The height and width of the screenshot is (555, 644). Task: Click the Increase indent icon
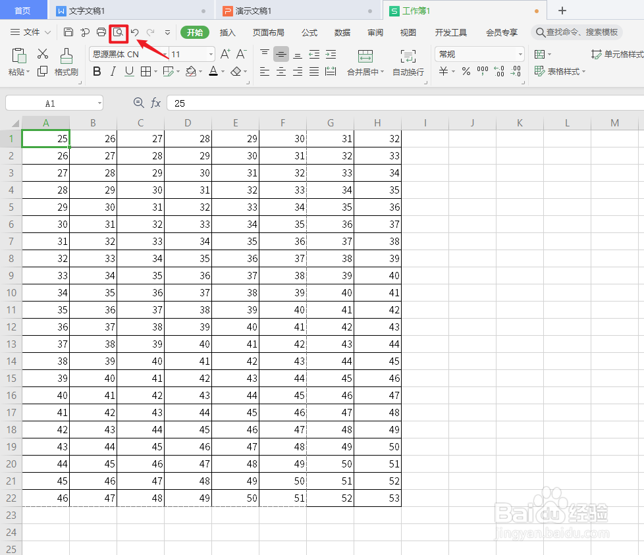[331, 54]
